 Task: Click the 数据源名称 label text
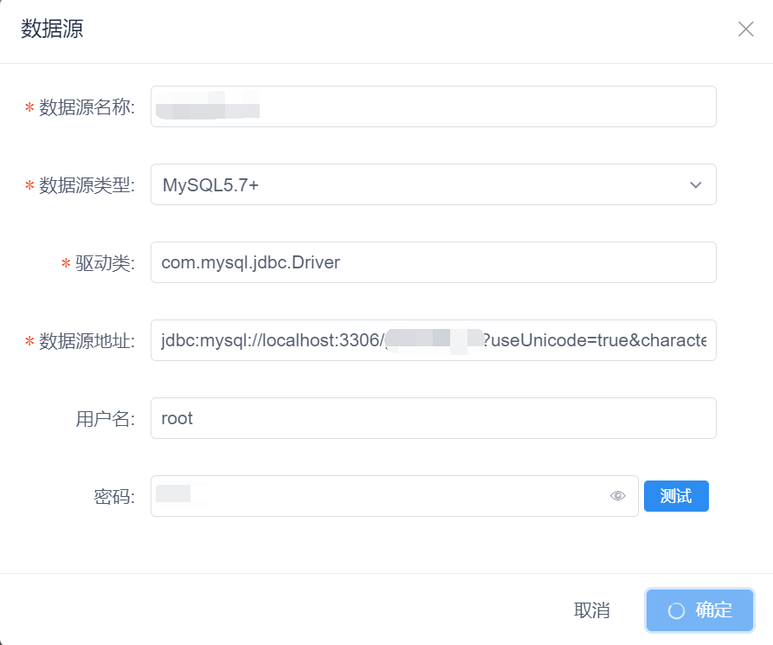(87, 107)
